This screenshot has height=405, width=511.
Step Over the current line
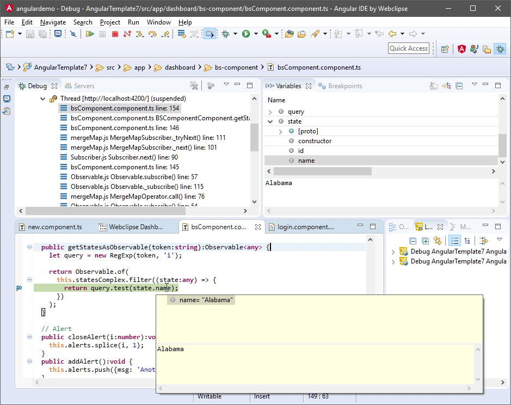pyautogui.click(x=152, y=34)
